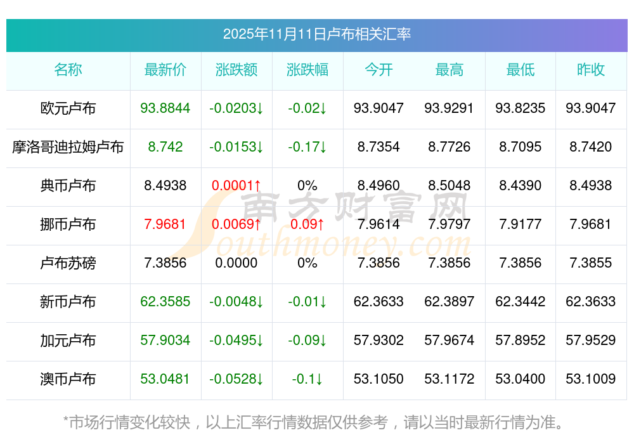
Task: Click the 今开 column header
Action: tap(378, 70)
